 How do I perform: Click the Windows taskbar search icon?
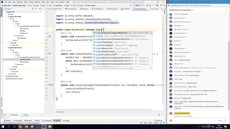tap(9, 126)
